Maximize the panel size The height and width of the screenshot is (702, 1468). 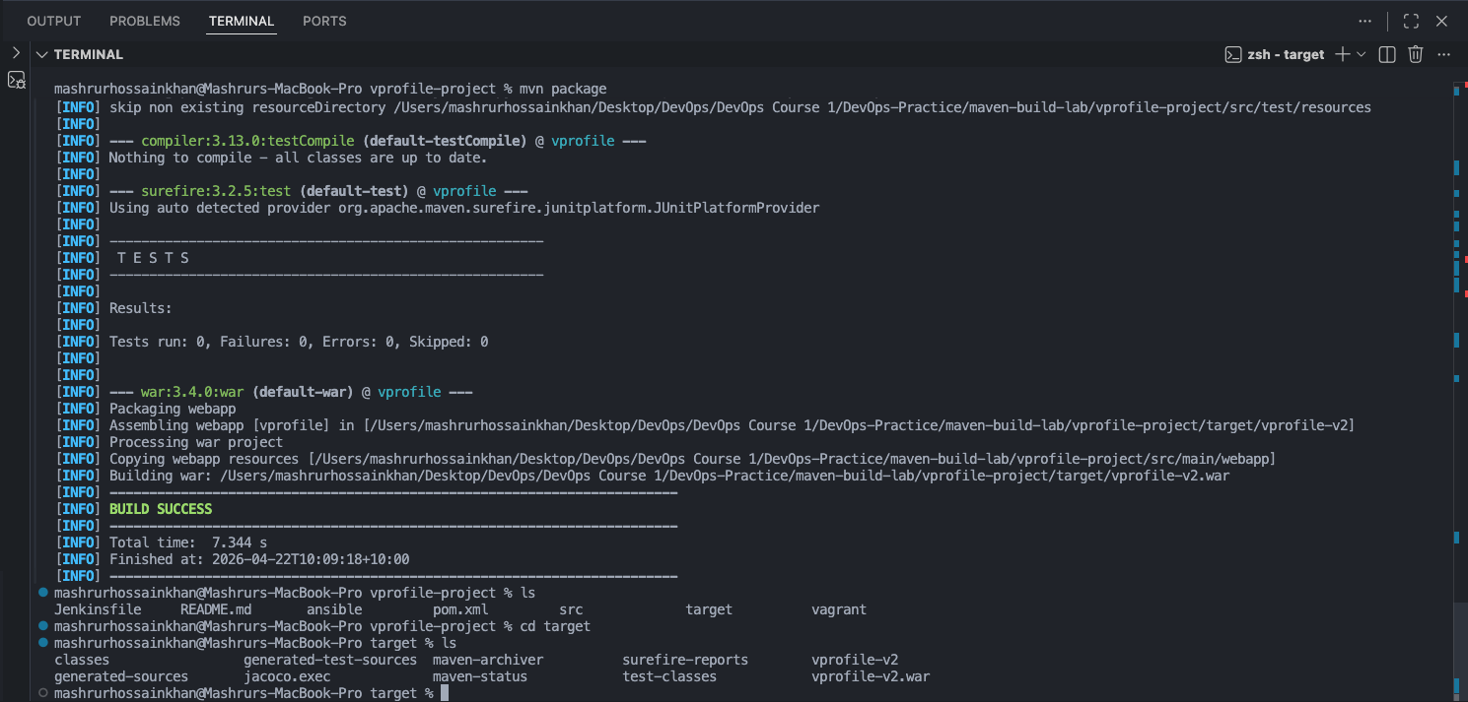tap(1411, 21)
